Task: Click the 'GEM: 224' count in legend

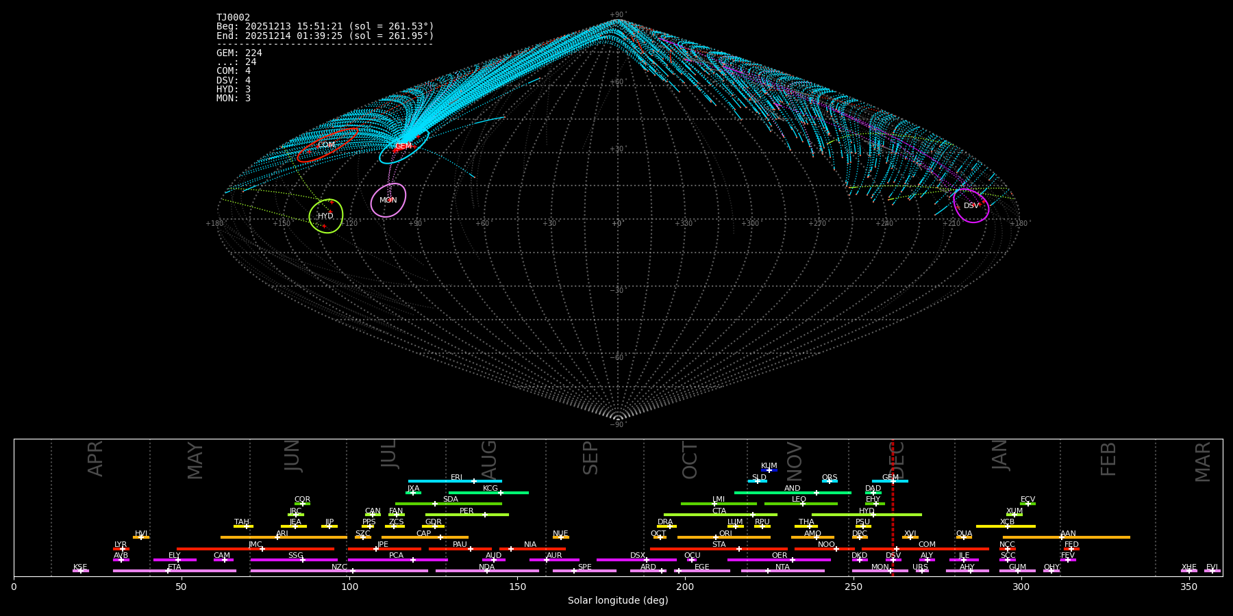Action: [239, 53]
